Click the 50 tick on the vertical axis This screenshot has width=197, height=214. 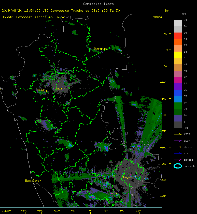tap(166, 34)
